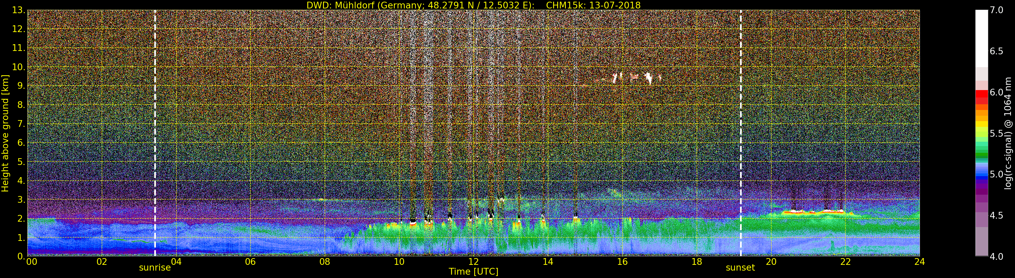Click the '3.' height tick label

click(21, 199)
